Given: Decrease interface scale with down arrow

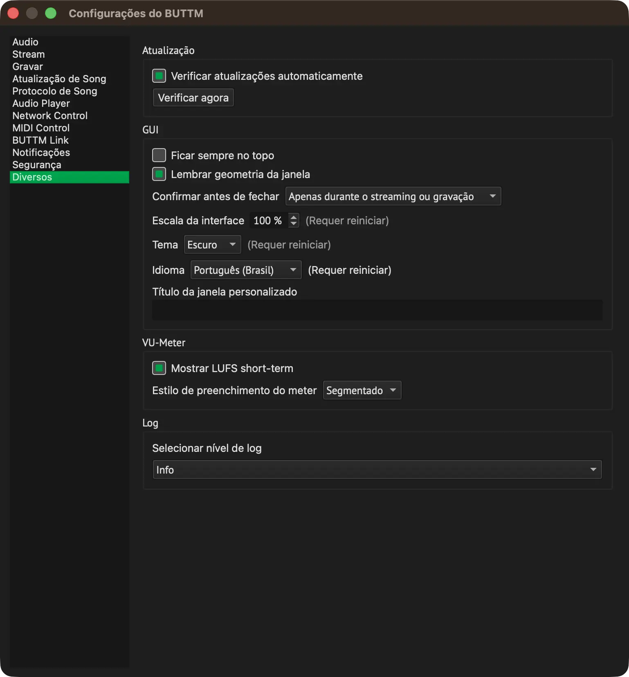Looking at the screenshot, I should (x=294, y=224).
